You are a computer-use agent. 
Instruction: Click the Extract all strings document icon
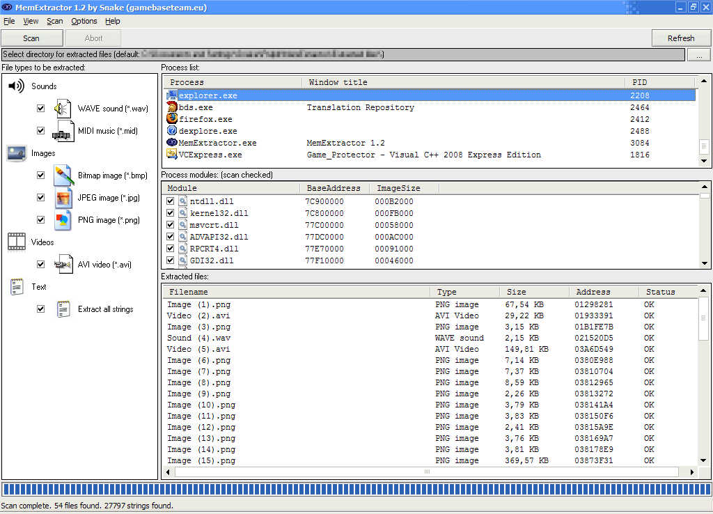[x=63, y=309]
